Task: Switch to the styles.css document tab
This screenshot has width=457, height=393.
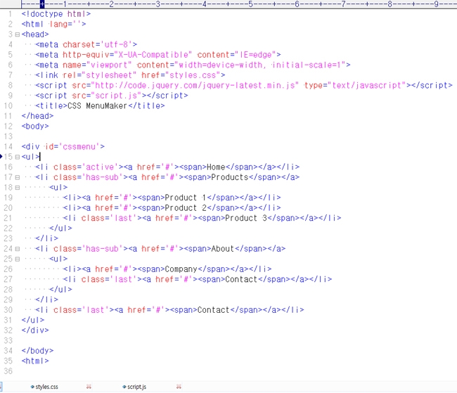Action: point(46,387)
